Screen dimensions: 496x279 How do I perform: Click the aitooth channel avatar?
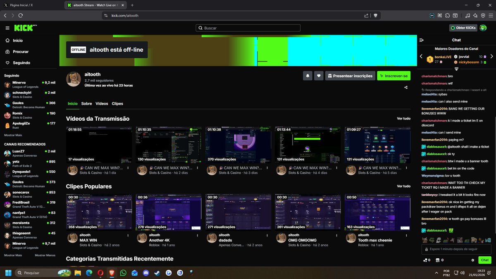click(74, 79)
